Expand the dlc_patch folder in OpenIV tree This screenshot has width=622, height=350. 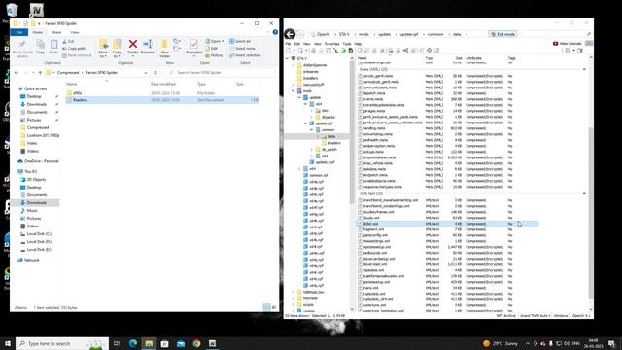coord(312,149)
